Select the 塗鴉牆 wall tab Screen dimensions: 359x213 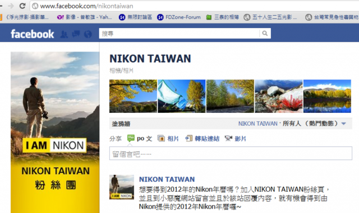click(x=121, y=124)
